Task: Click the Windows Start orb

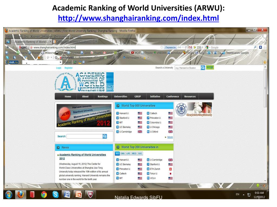Action: [8, 195]
